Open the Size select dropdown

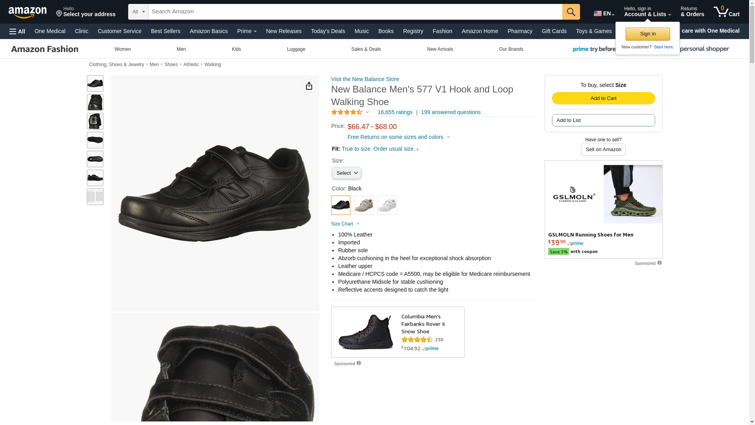[x=346, y=173]
